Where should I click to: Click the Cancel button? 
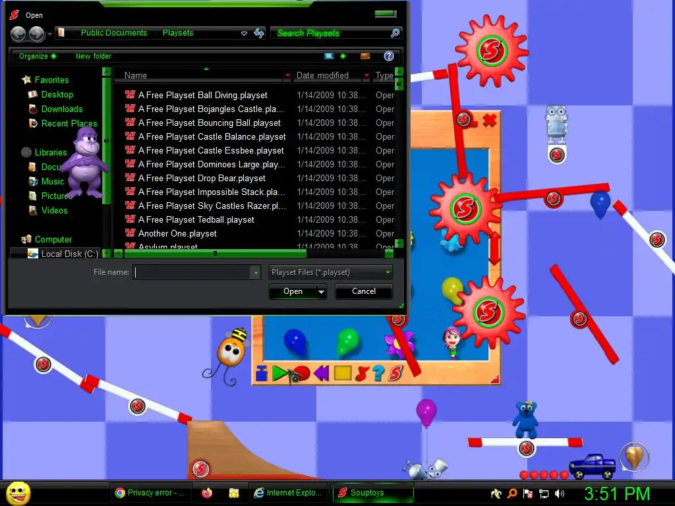click(364, 291)
